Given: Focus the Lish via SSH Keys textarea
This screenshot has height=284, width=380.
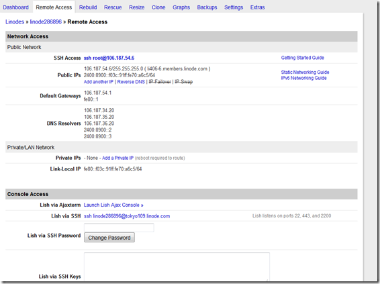Looking at the screenshot, I should (177, 267).
